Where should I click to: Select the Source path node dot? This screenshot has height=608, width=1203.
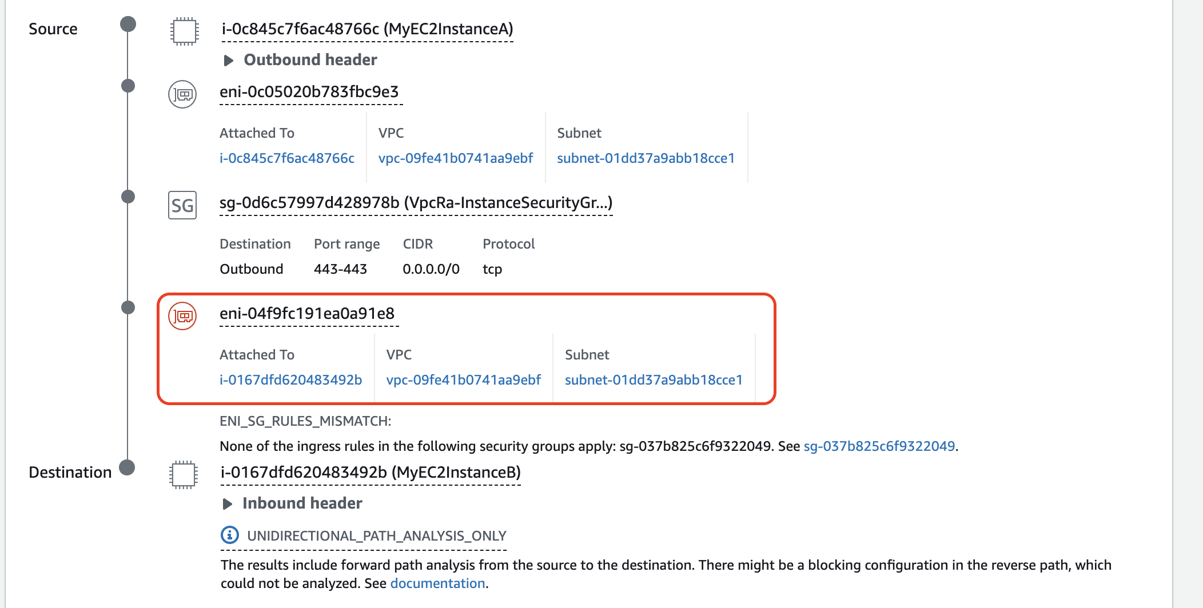click(128, 24)
